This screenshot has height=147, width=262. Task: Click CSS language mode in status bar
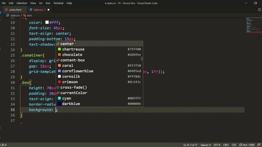pos(234,145)
